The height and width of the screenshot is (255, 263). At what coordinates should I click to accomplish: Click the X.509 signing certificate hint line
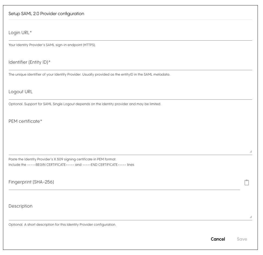pyautogui.click(x=62, y=159)
